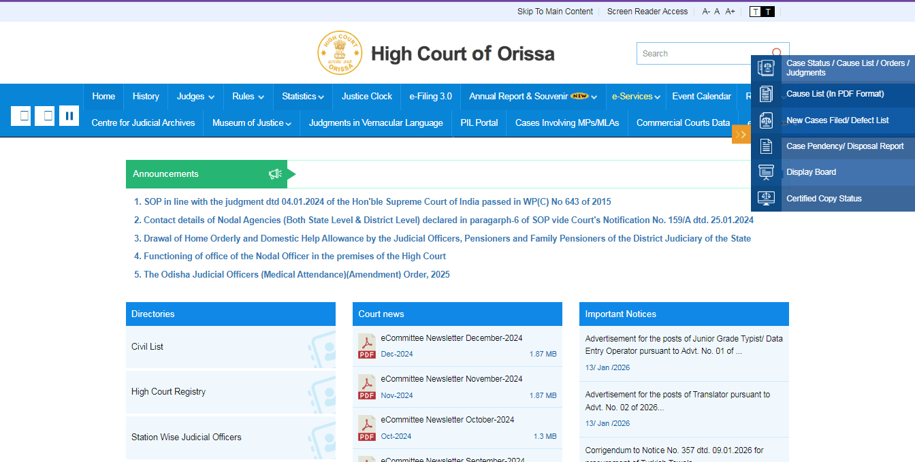
Task: Switch to dark theme with black T toggle
Action: pos(767,11)
